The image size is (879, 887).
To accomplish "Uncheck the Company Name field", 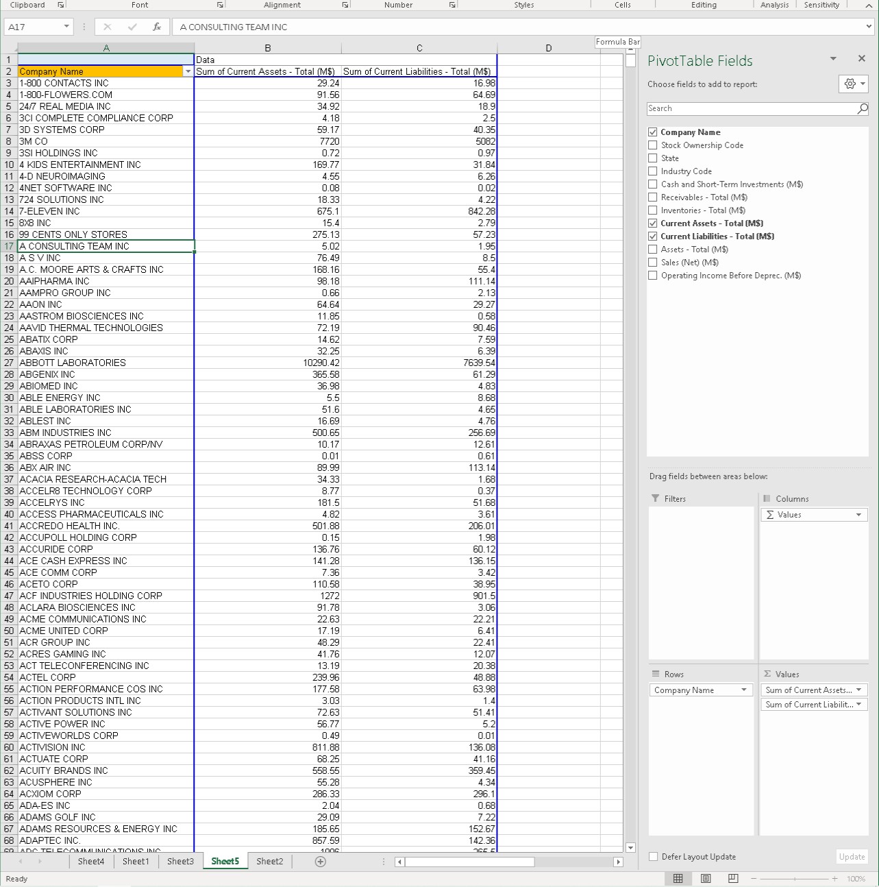I will pos(652,132).
